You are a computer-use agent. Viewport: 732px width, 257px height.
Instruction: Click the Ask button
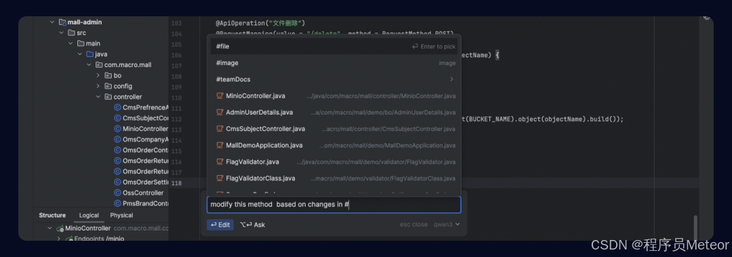[253, 224]
